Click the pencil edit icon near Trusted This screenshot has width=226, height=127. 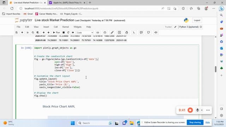click(175, 27)
